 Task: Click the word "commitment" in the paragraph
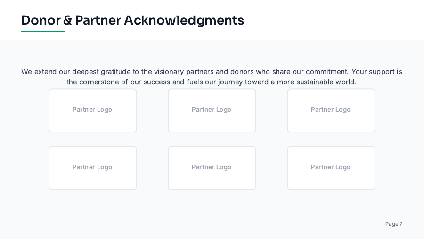click(x=327, y=72)
